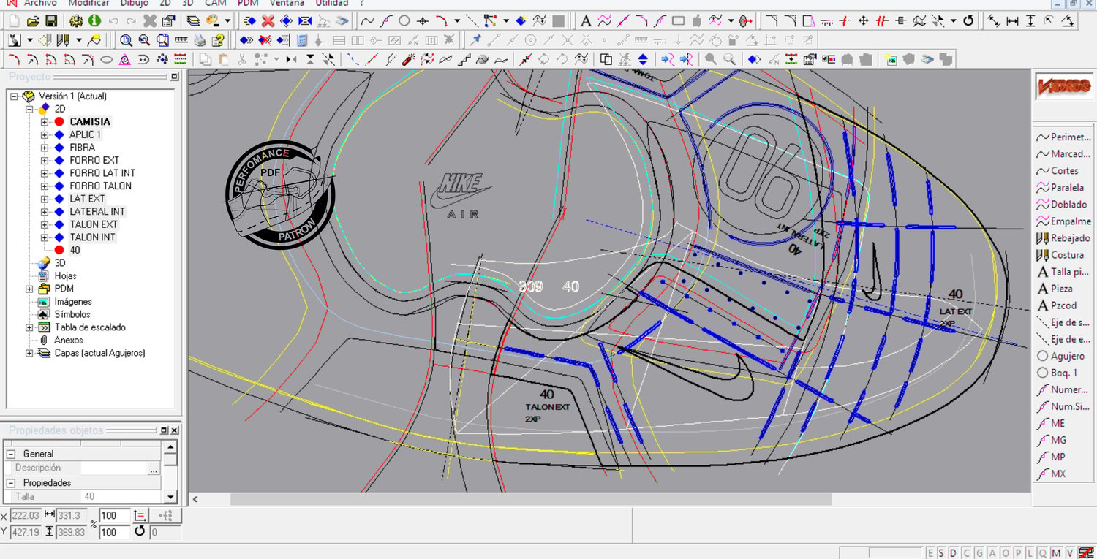
Task: Expand the PDM tree node
Action: (x=29, y=289)
